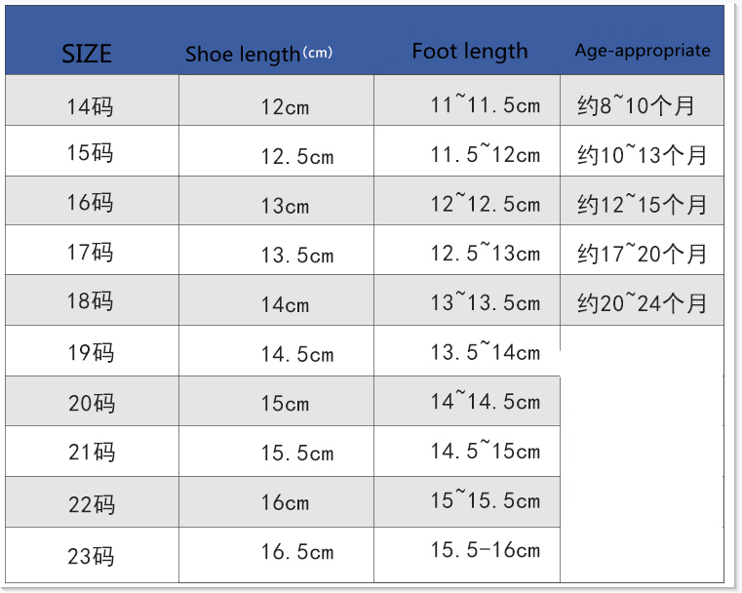Select the 14~14.5cm foot length cell
Screen dimensions: 742x593
pyautogui.click(x=485, y=401)
